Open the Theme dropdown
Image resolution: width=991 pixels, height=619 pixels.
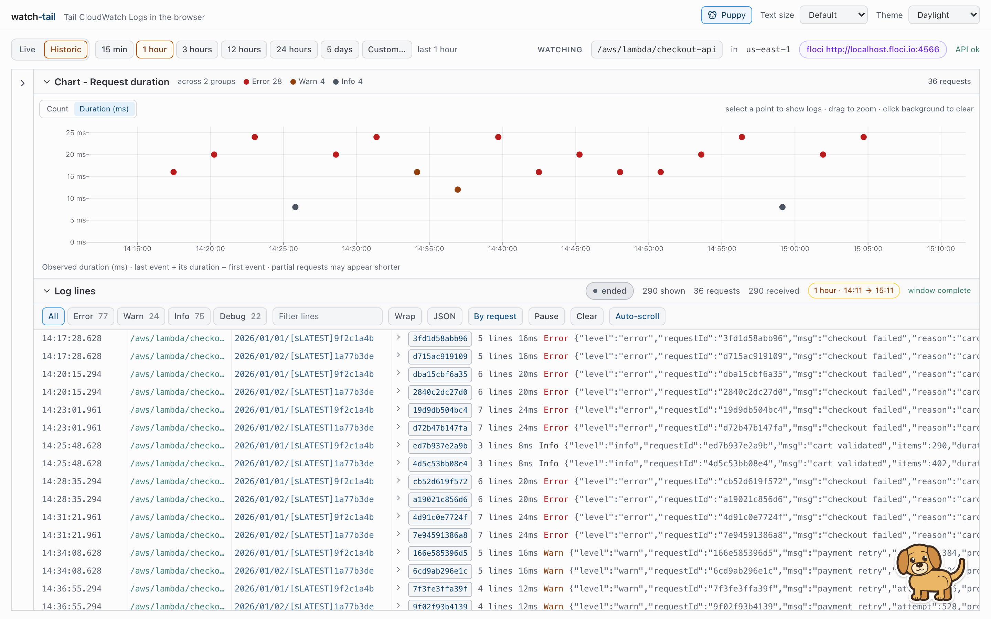(x=944, y=15)
